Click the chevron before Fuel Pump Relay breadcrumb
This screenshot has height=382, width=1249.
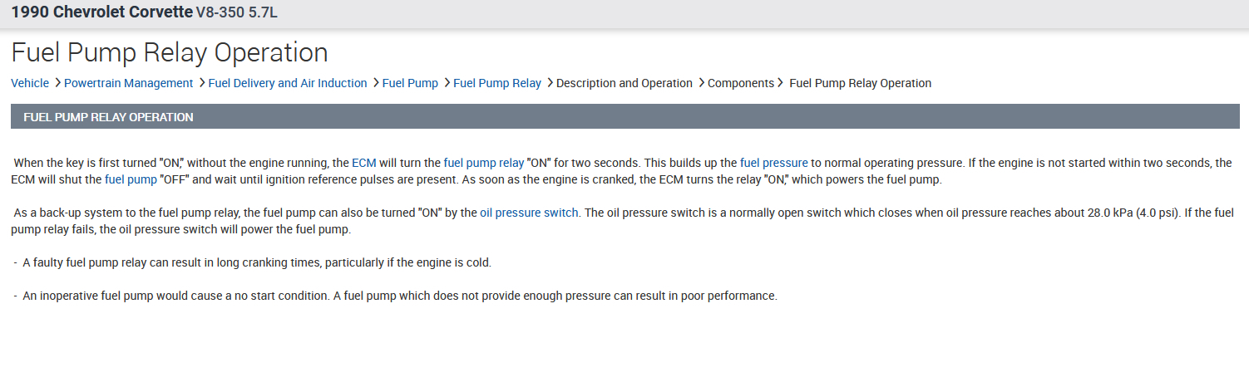click(x=447, y=83)
